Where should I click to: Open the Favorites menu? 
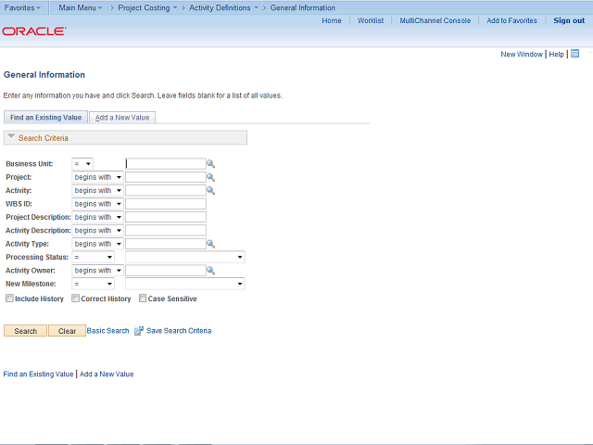coord(22,7)
